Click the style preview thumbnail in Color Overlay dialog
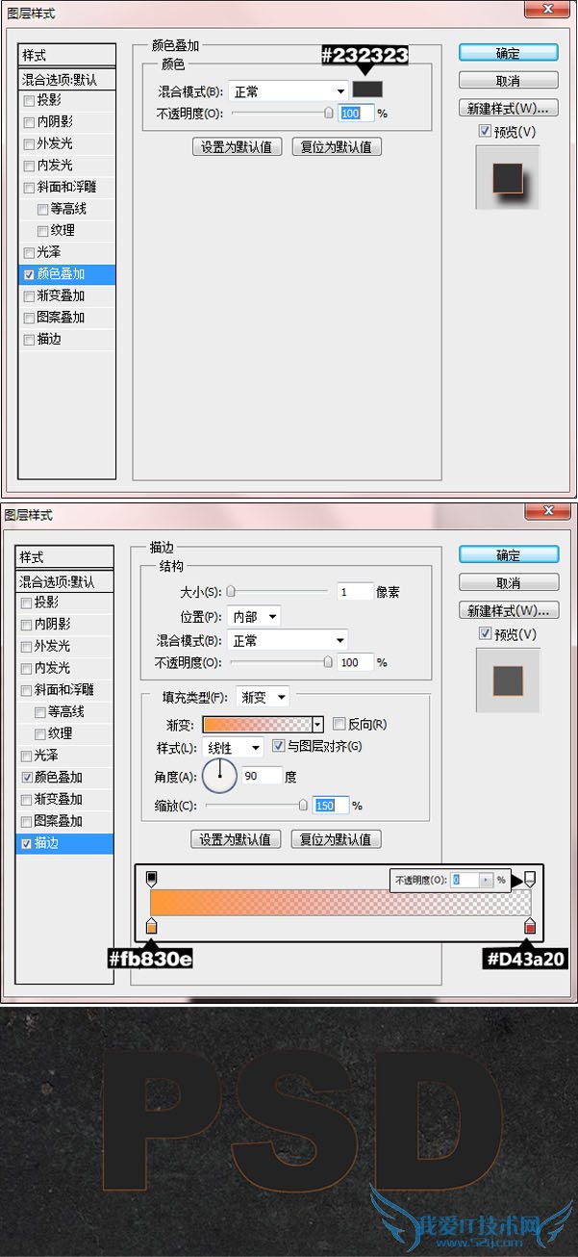 tap(508, 177)
